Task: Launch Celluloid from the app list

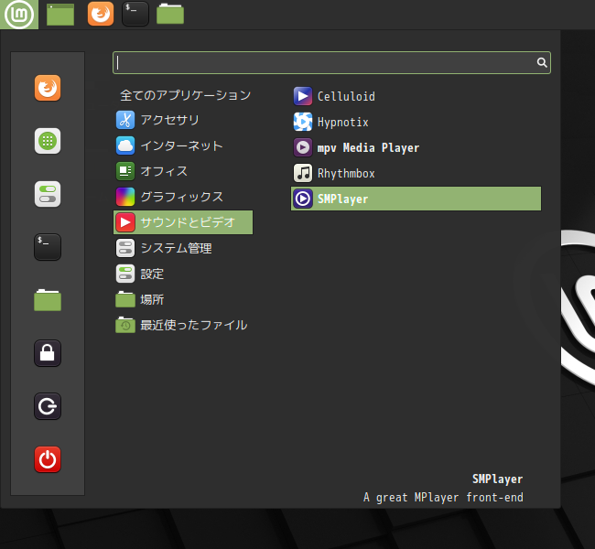Action: pyautogui.click(x=416, y=96)
